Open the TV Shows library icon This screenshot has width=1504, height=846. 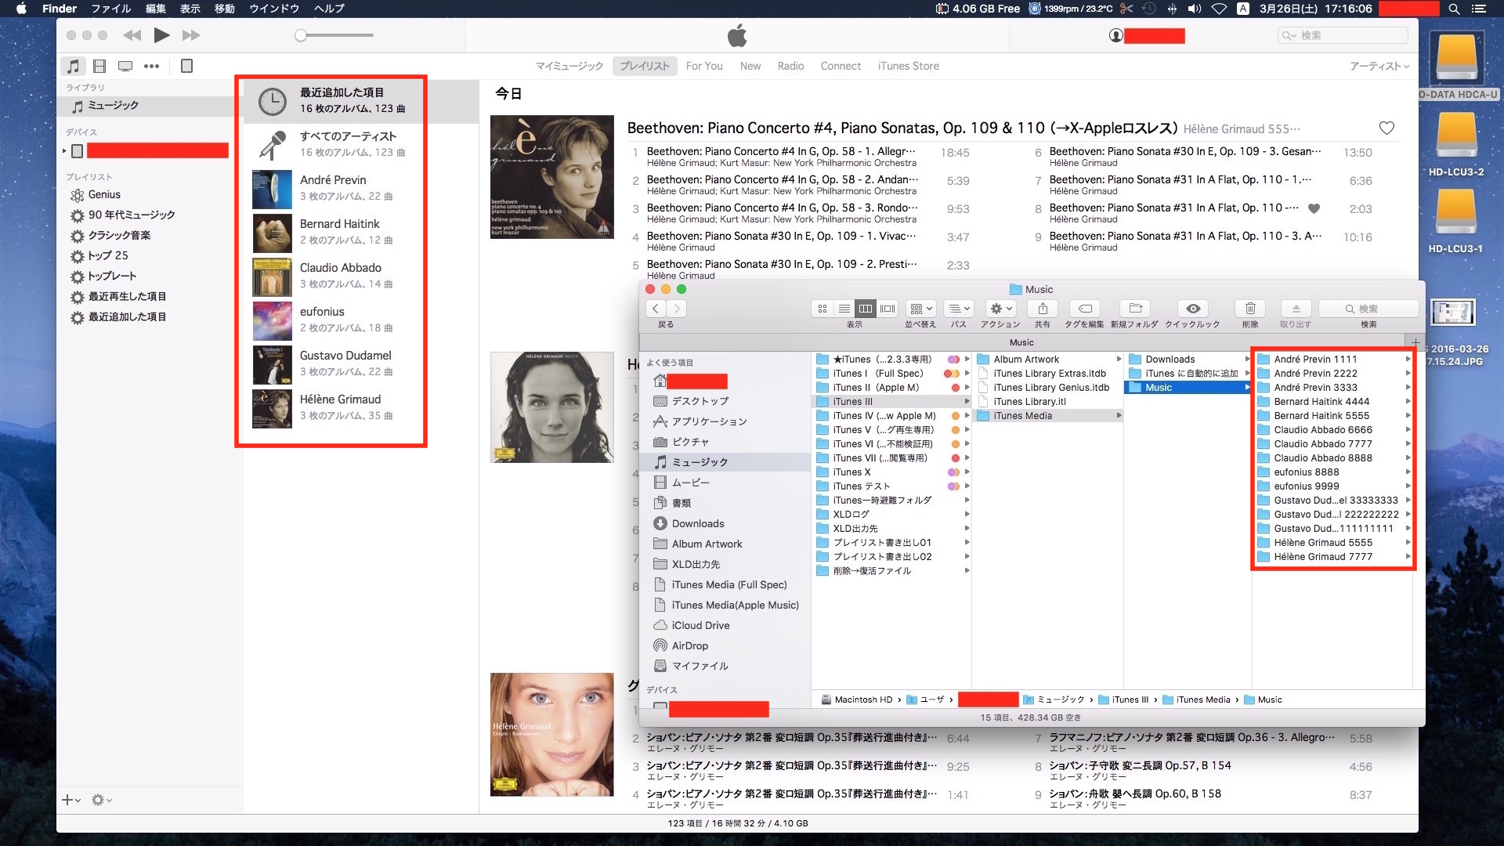click(125, 67)
